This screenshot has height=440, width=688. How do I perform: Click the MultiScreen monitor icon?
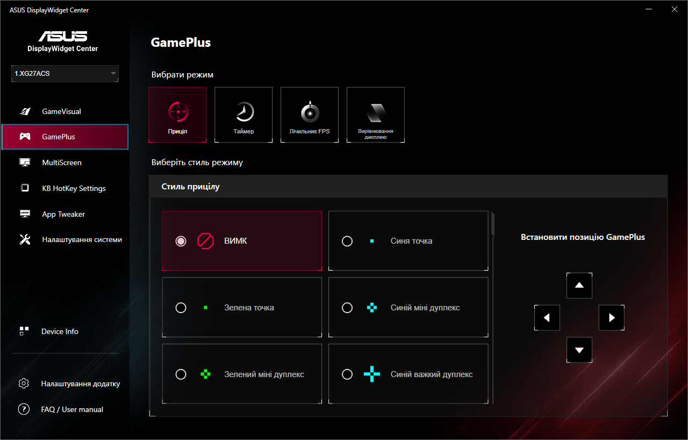(25, 162)
